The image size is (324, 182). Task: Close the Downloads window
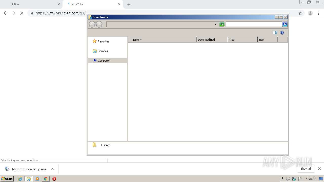coord(286,17)
